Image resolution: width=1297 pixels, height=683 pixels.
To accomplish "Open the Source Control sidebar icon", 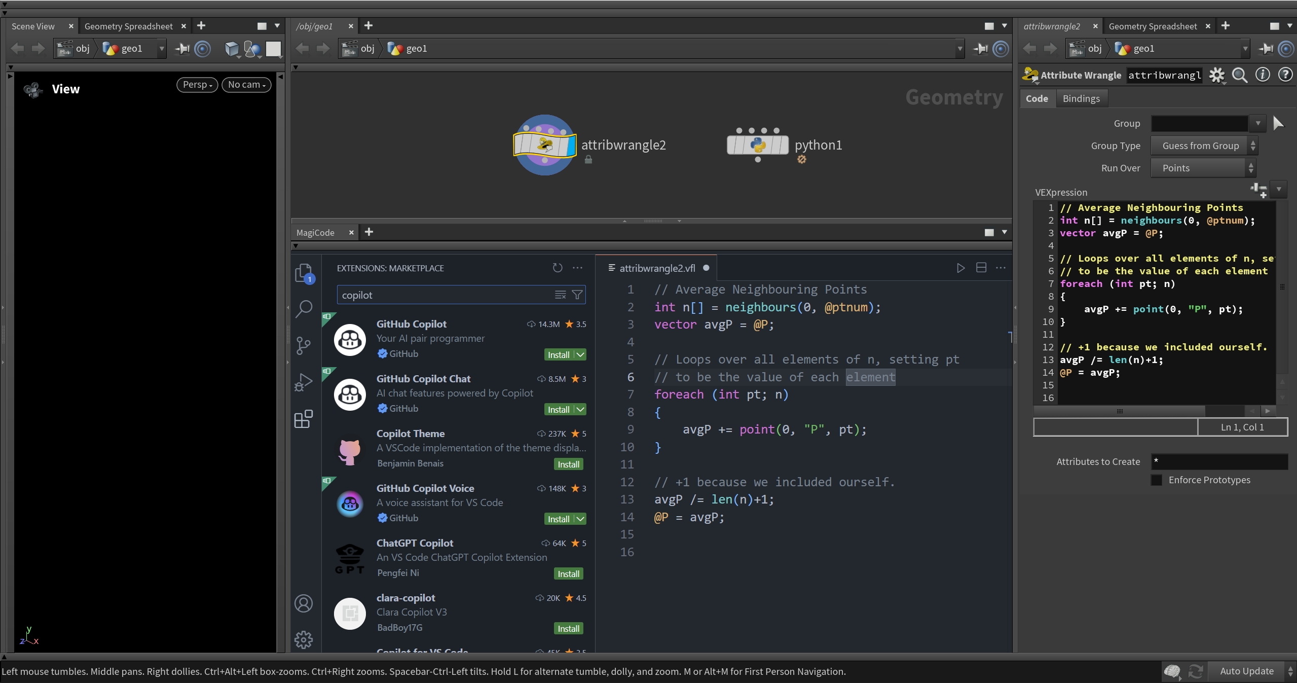I will [x=304, y=346].
